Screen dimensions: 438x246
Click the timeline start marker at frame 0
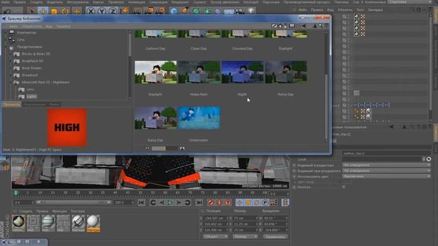(x=16, y=193)
